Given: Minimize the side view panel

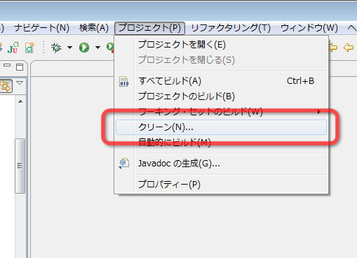Looking at the screenshot, I should (x=7, y=66).
